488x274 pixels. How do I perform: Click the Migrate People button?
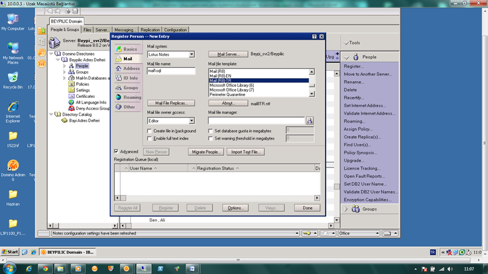[x=206, y=152]
